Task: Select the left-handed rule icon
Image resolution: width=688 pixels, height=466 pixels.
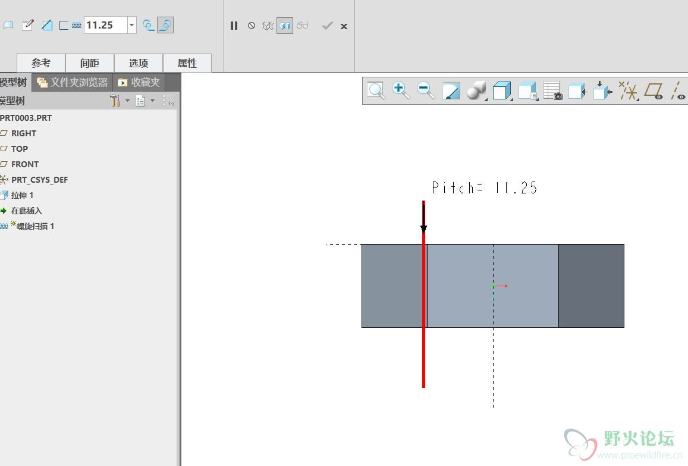Action: 148,25
